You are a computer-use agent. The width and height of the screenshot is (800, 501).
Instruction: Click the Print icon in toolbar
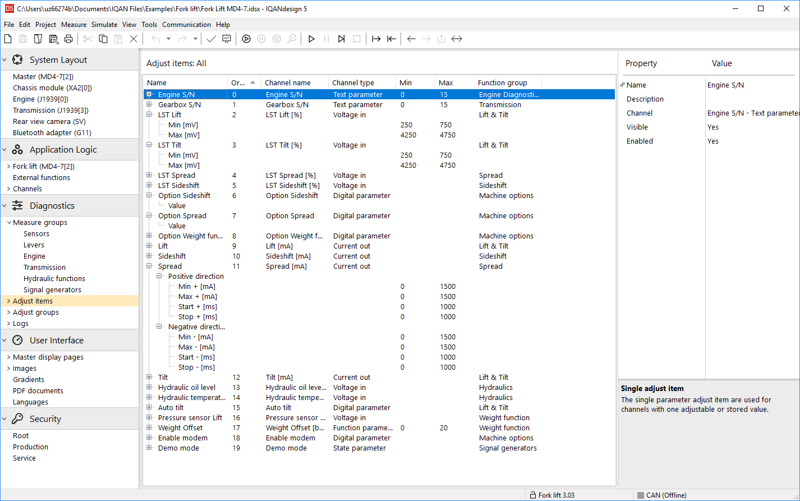pos(68,39)
